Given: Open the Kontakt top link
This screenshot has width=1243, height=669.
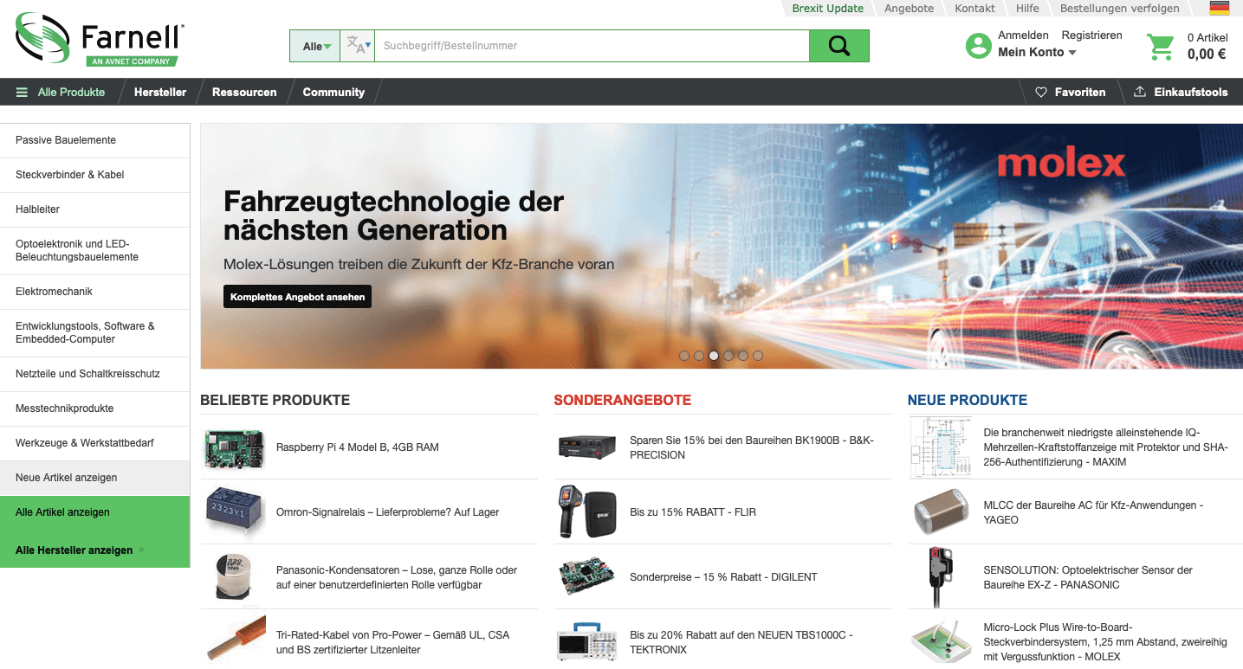Looking at the screenshot, I should pyautogui.click(x=974, y=9).
